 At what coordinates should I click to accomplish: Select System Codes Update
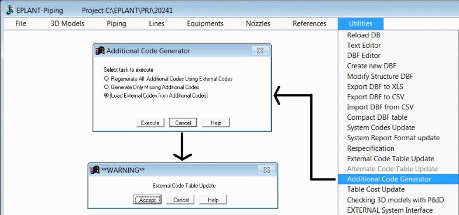pos(381,127)
